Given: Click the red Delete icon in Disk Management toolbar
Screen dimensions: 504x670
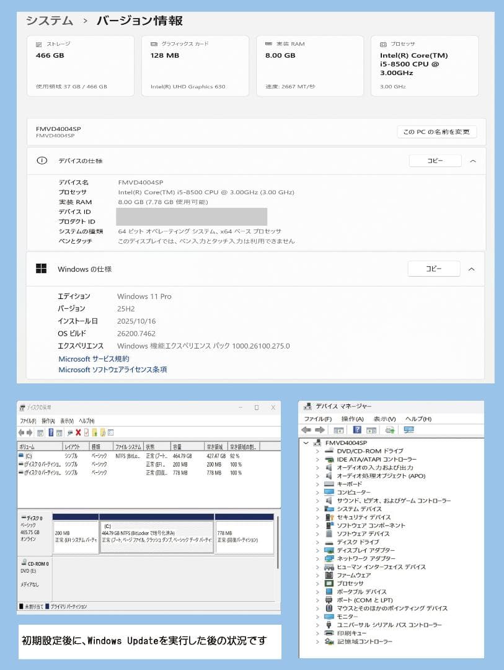Looking at the screenshot, I should click(78, 431).
